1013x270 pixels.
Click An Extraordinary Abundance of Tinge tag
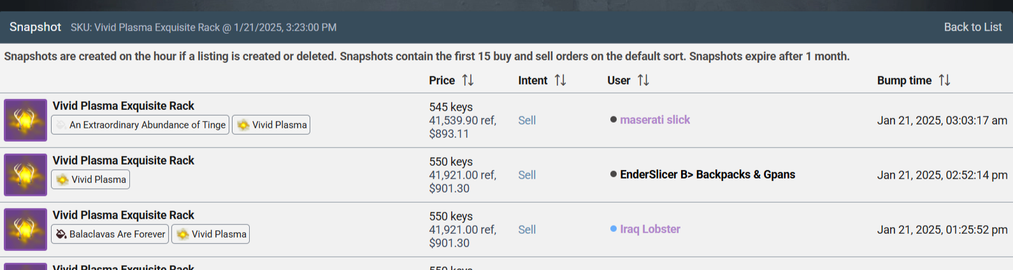click(140, 125)
